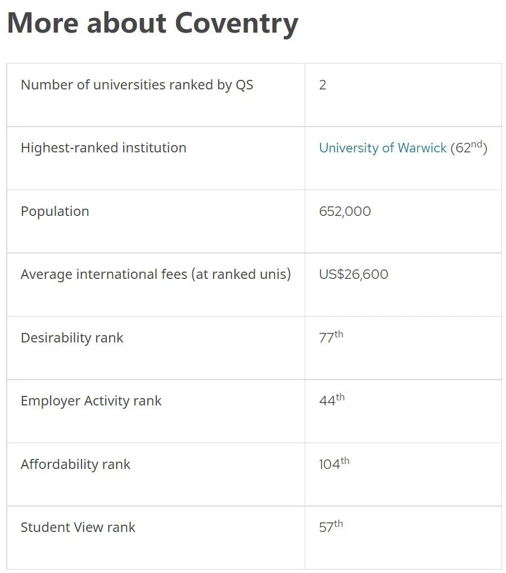Viewport: 506px width, 573px height.
Task: Select the Highest-ranked institution label
Action: pyautogui.click(x=104, y=148)
